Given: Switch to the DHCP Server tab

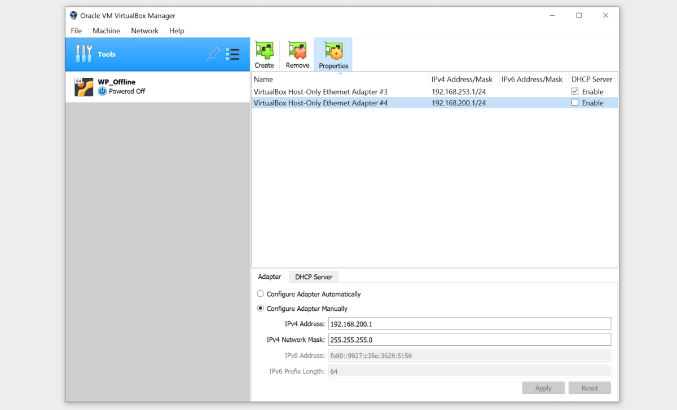Looking at the screenshot, I should point(314,277).
